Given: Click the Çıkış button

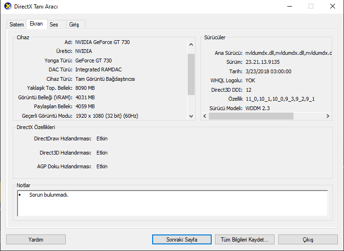Looking at the screenshot, I should pyautogui.click(x=308, y=239).
